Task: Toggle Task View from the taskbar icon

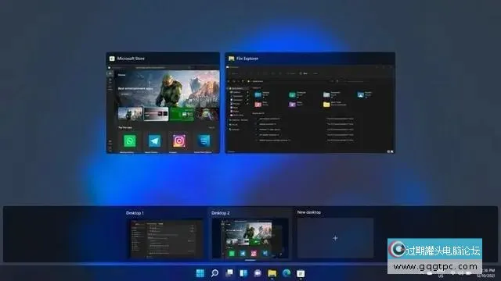Action: (229, 273)
